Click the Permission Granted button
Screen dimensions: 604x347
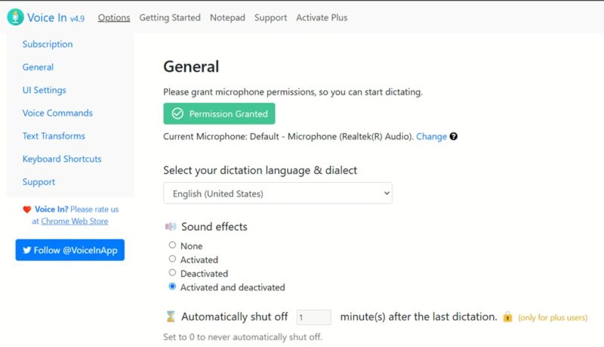tap(219, 113)
